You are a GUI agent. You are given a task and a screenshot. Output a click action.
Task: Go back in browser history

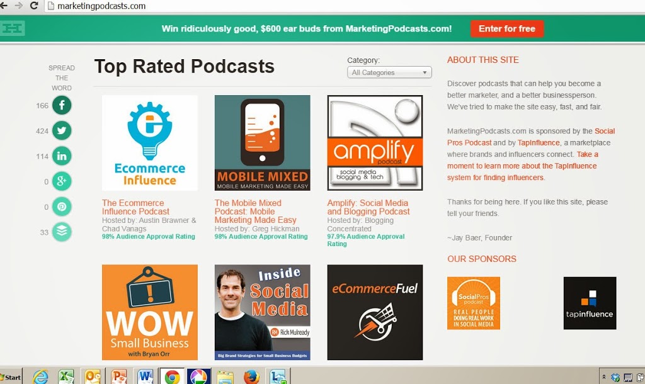(4, 6)
